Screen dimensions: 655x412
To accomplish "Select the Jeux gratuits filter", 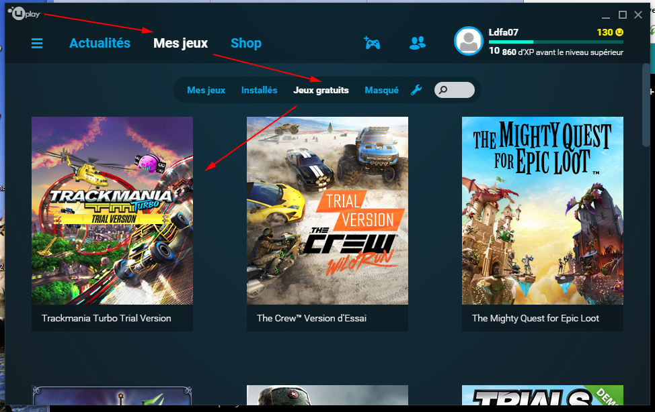I will click(x=321, y=90).
